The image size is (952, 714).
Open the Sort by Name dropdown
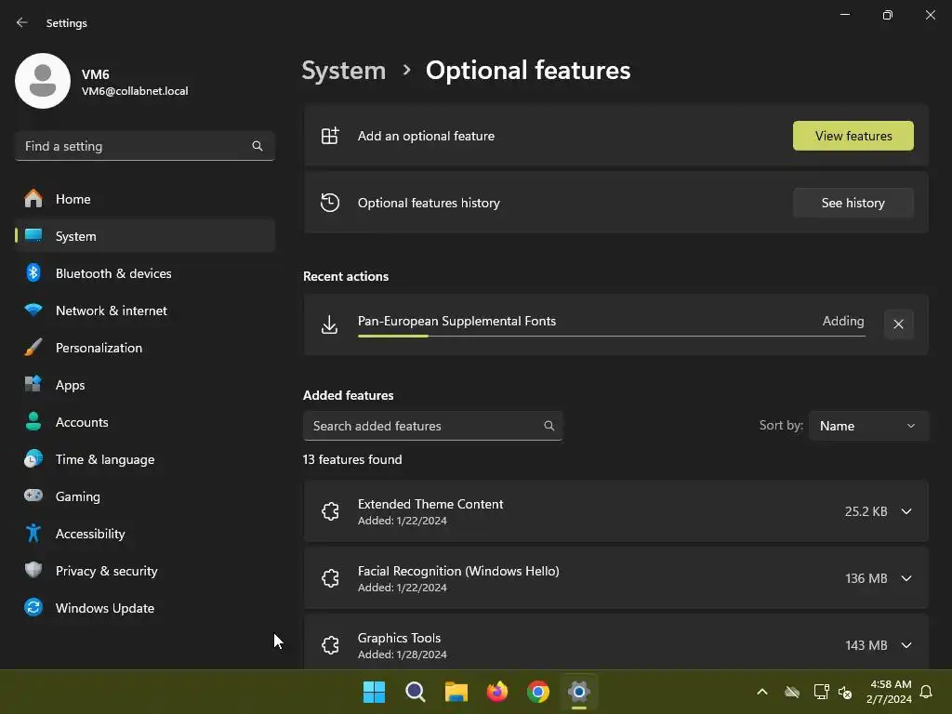(868, 426)
